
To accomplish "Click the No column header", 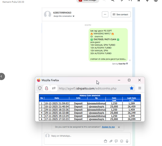I will click(42, 98).
